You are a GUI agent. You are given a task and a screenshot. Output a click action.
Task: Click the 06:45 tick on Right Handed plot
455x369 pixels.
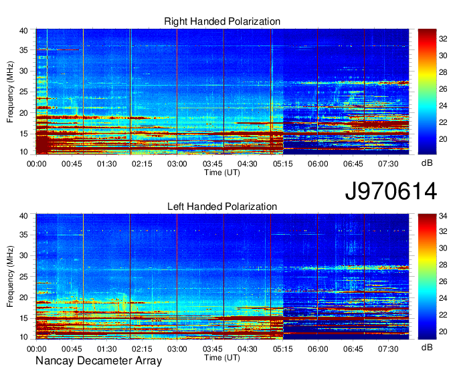(x=353, y=164)
